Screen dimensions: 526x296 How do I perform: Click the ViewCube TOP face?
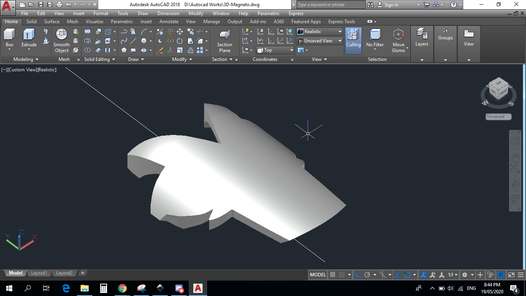tap(499, 83)
